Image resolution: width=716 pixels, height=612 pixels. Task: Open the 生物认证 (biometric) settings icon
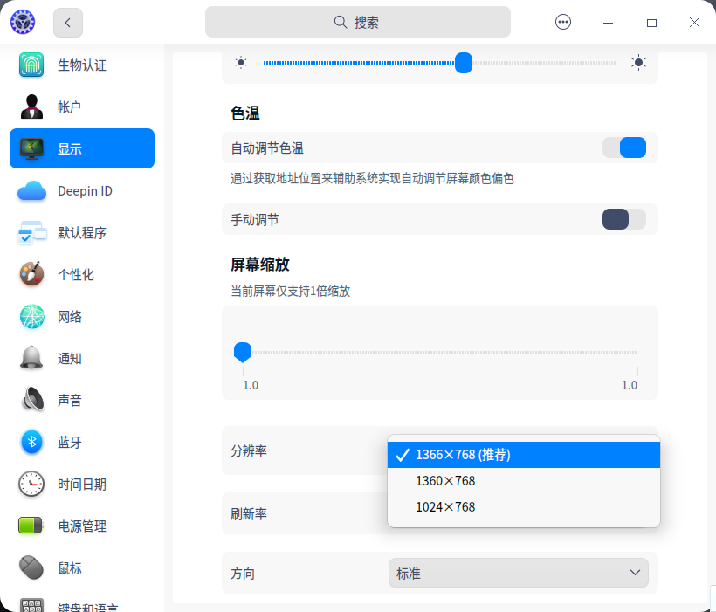tap(31, 65)
